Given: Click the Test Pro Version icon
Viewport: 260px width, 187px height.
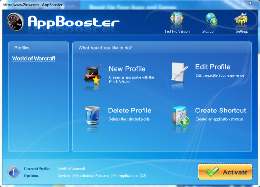Looking at the screenshot, I should (x=177, y=19).
